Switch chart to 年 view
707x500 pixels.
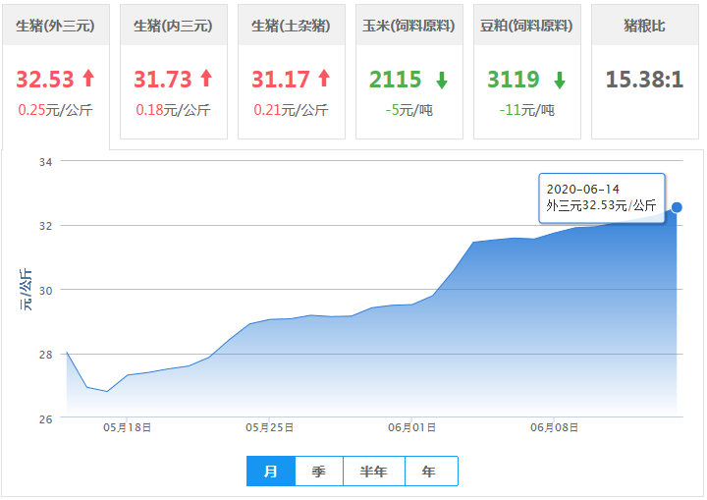point(429,472)
